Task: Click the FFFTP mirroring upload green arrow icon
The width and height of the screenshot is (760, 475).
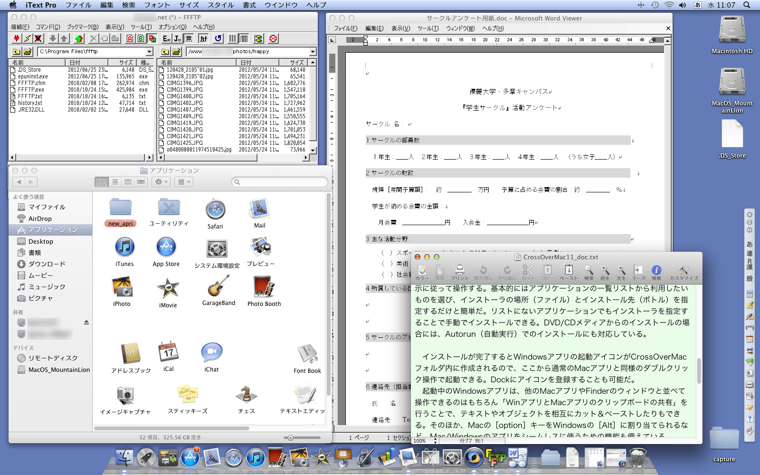Action: pyautogui.click(x=79, y=38)
